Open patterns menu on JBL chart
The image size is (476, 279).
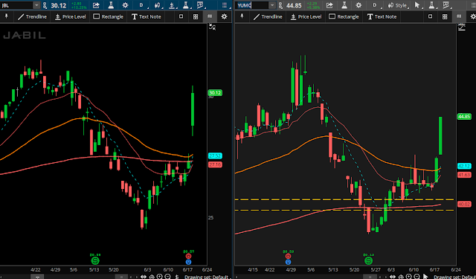[x=200, y=5]
